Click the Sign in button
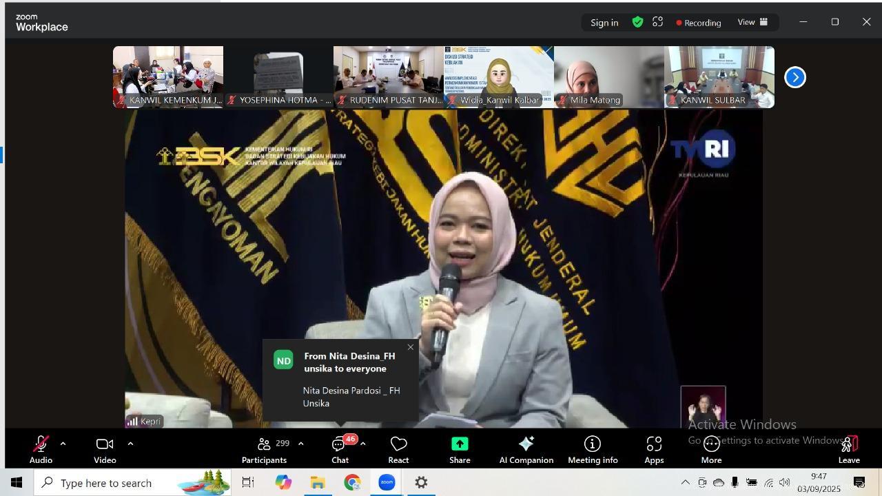 pos(604,23)
